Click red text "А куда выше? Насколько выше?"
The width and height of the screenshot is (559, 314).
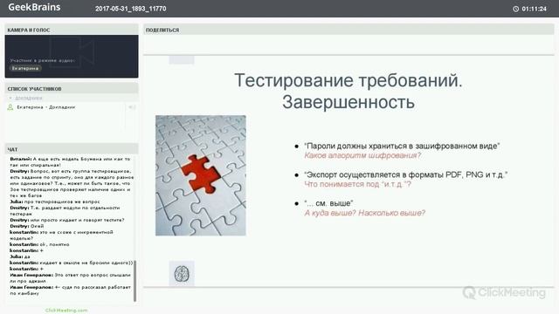click(x=365, y=213)
